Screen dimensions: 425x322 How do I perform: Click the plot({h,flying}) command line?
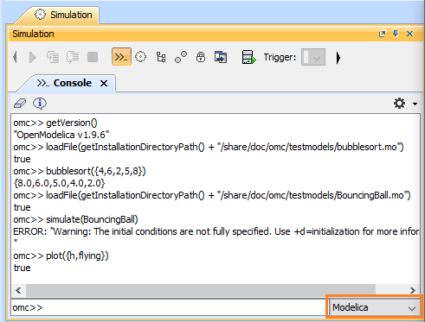pos(61,256)
